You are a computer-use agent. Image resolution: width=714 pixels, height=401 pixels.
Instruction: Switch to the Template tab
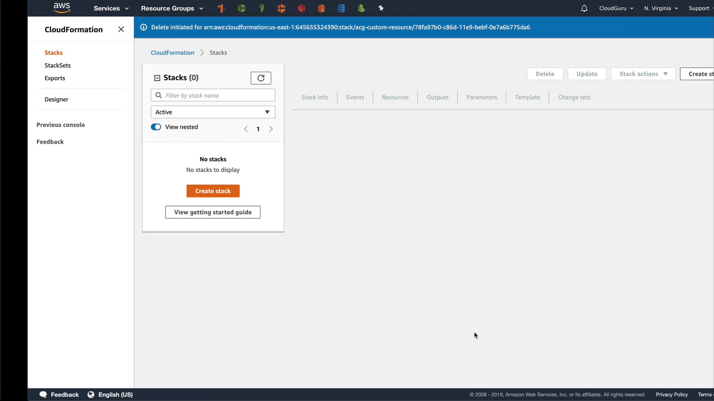(x=527, y=97)
